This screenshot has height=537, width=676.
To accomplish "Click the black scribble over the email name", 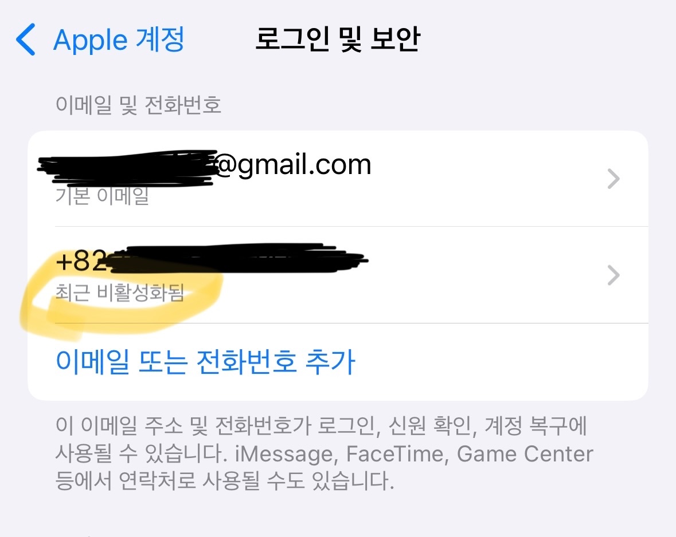I will tap(128, 168).
